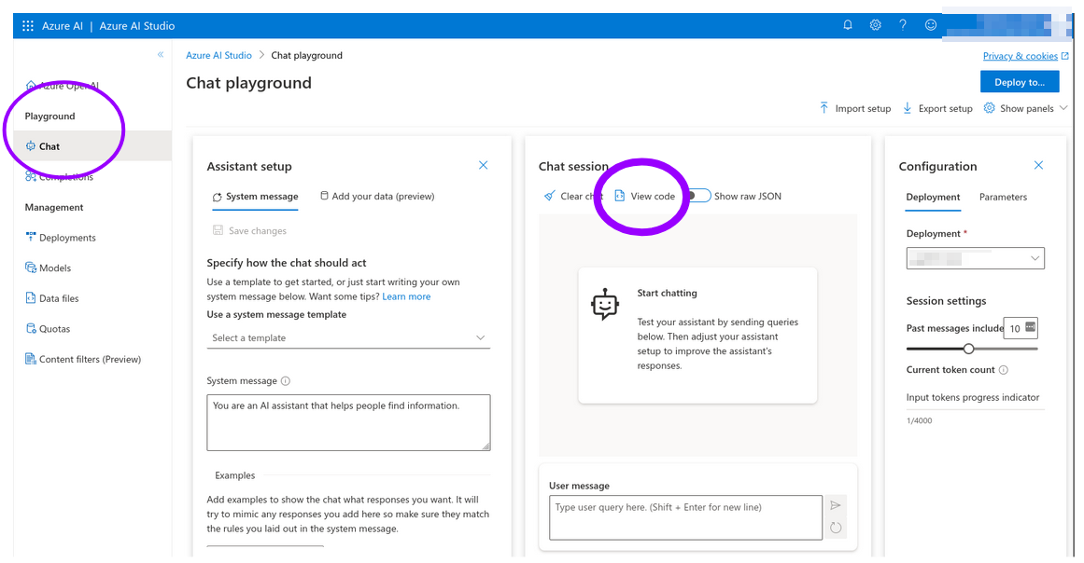The height and width of the screenshot is (563, 1084).
Task: Click the Clear chat broom icon
Action: [x=550, y=196]
